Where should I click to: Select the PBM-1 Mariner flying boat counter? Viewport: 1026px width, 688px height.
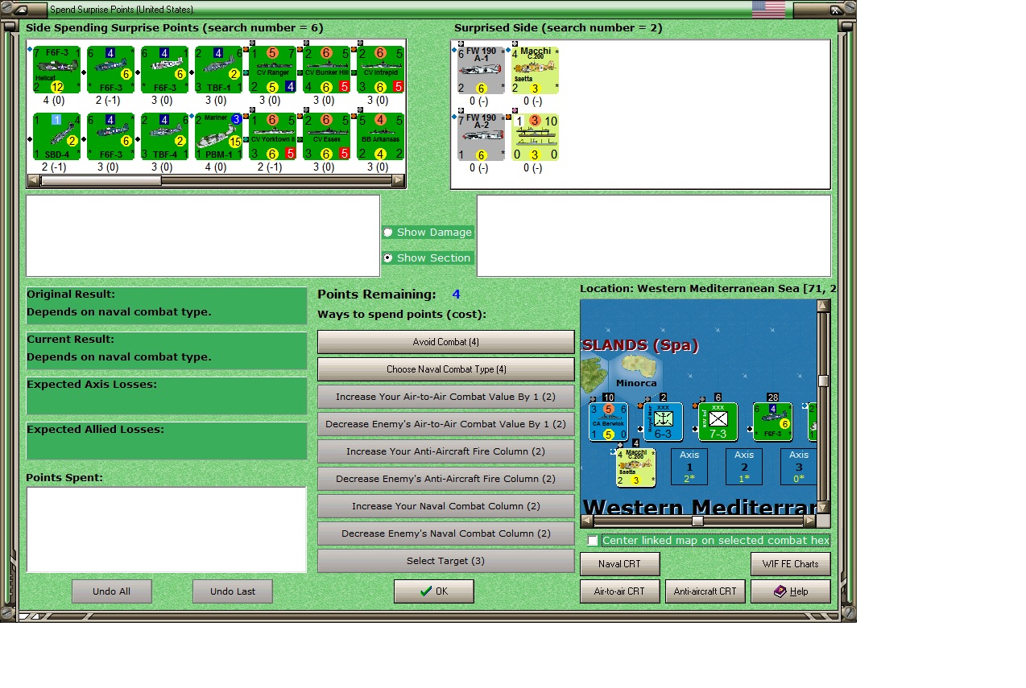tap(219, 137)
